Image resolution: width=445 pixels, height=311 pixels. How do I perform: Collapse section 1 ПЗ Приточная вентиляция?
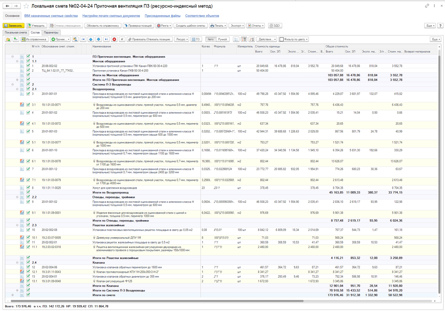point(13,56)
